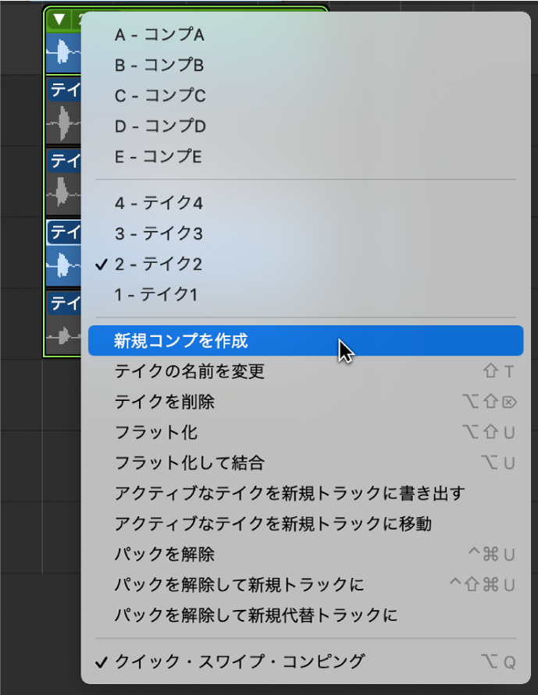The image size is (538, 695).
Task: Select take 3 - テイク3
Action: (305, 233)
